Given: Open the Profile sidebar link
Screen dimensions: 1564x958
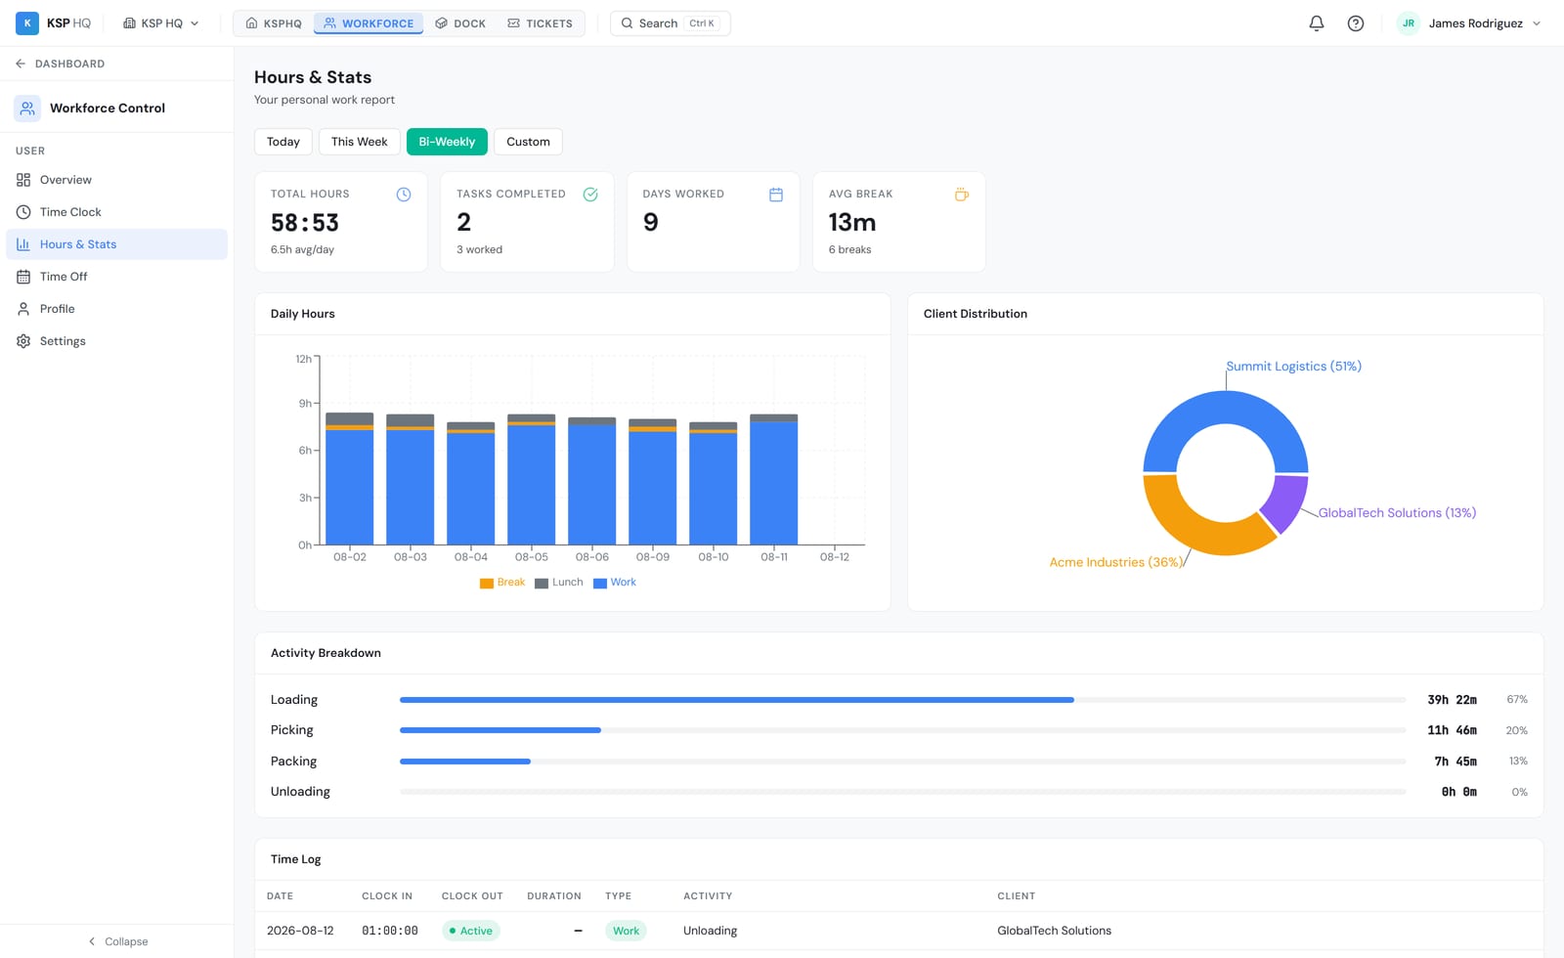Looking at the screenshot, I should tap(116, 309).
